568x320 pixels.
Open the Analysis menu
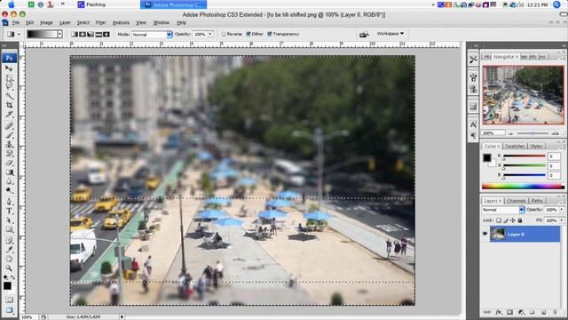[121, 22]
